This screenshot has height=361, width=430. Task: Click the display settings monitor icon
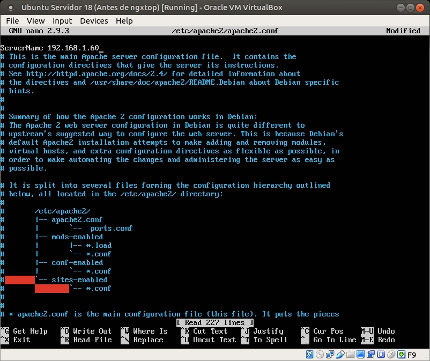(360, 355)
